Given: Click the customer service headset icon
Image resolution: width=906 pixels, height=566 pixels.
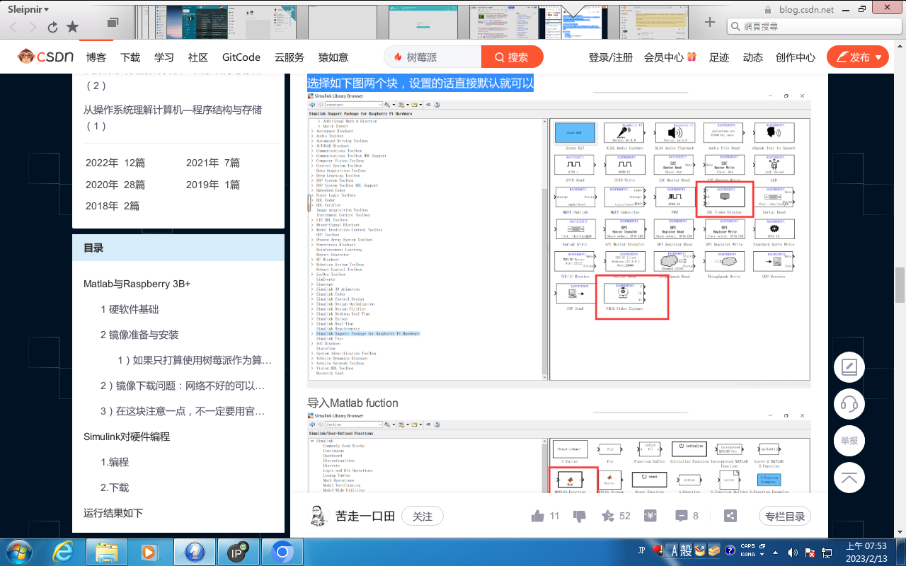Looking at the screenshot, I should 849,405.
